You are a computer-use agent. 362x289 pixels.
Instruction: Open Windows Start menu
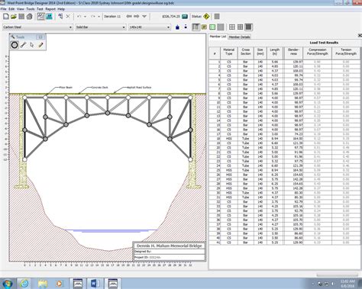click(x=7, y=283)
